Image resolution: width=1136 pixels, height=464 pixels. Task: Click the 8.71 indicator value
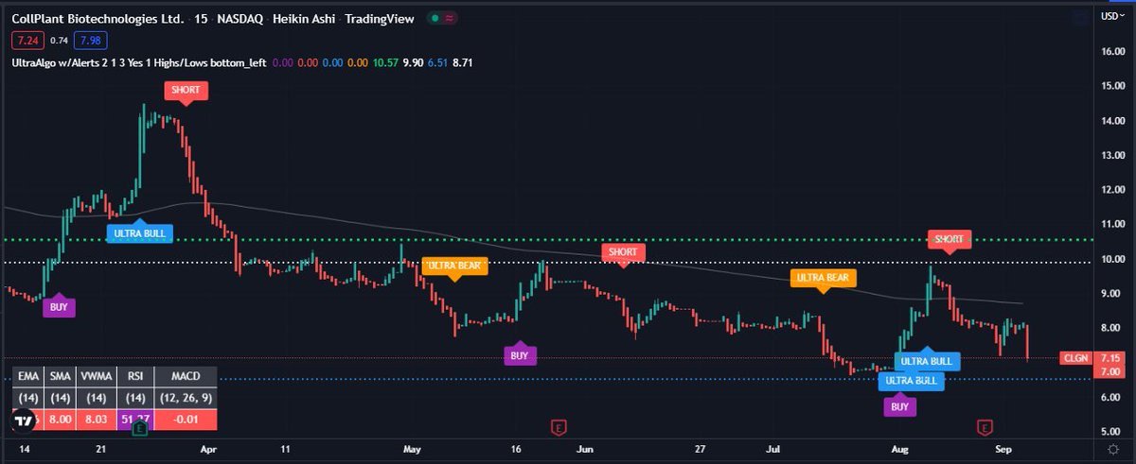click(463, 62)
